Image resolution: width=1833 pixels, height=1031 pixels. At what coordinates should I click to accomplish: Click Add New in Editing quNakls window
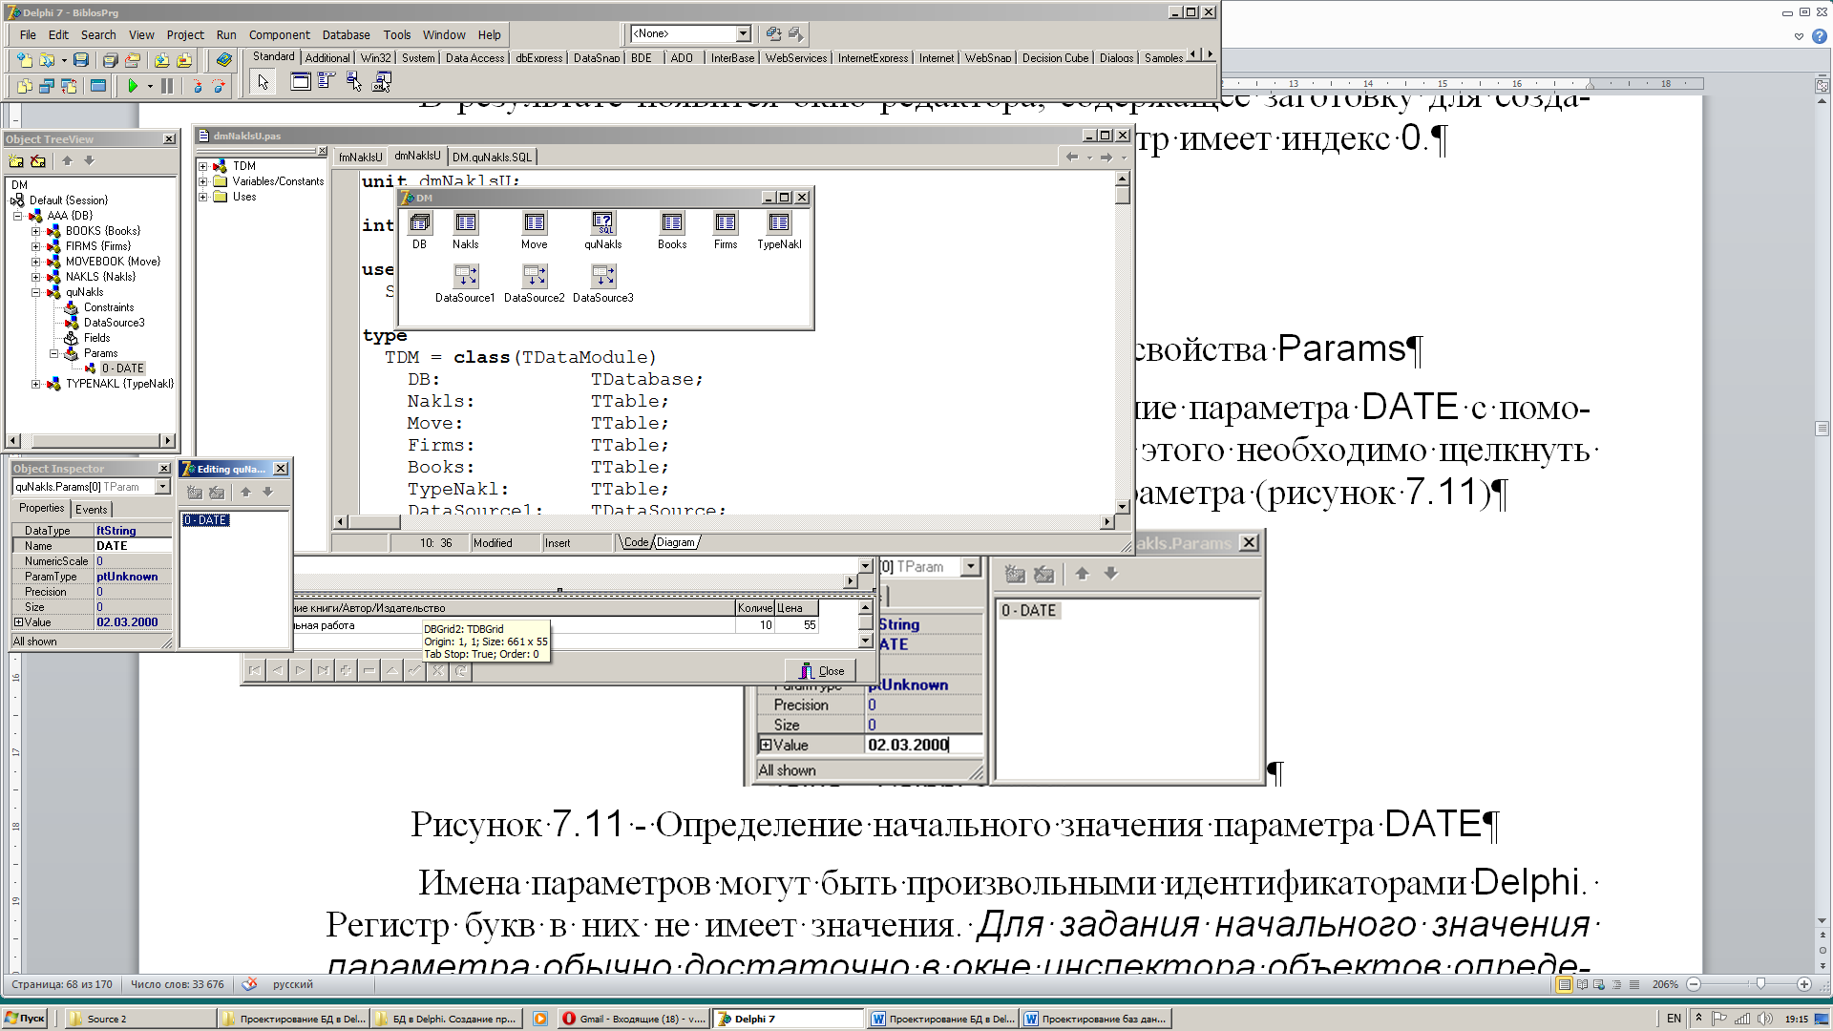[x=195, y=493]
